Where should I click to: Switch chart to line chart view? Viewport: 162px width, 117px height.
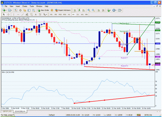coord(84,10)
